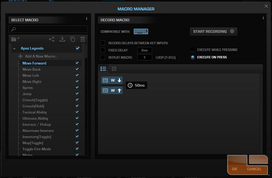The image size is (272, 178).
Task: Enable the Fixed Delay checkbox
Action: (x=103, y=50)
